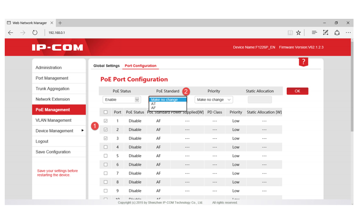Check the port 8 checkbox
358x224 pixels.
[106, 182]
